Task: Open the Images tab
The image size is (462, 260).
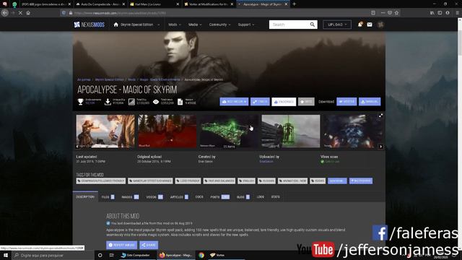Action: point(130,197)
